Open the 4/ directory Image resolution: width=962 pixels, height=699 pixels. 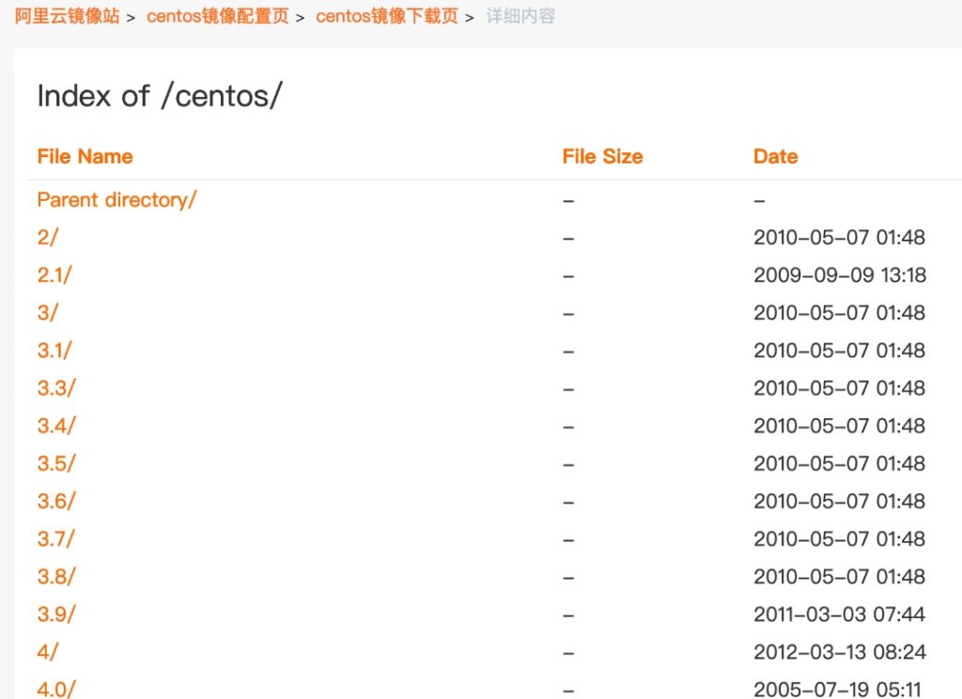(x=48, y=651)
